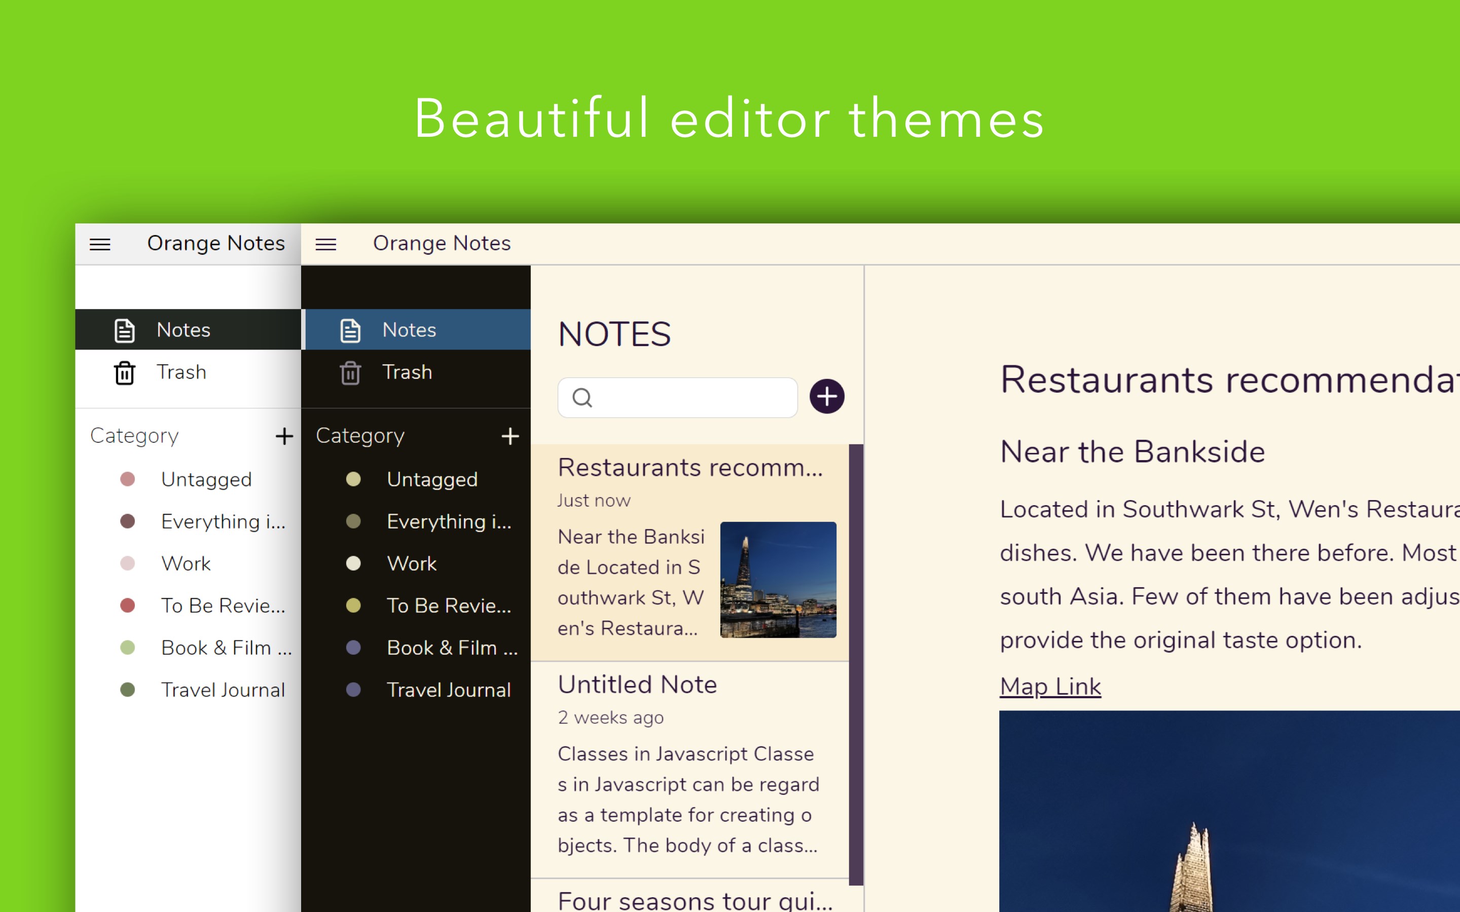Click Notes document icon in light sidebar
Screen dimensions: 1460x912
(x=124, y=330)
